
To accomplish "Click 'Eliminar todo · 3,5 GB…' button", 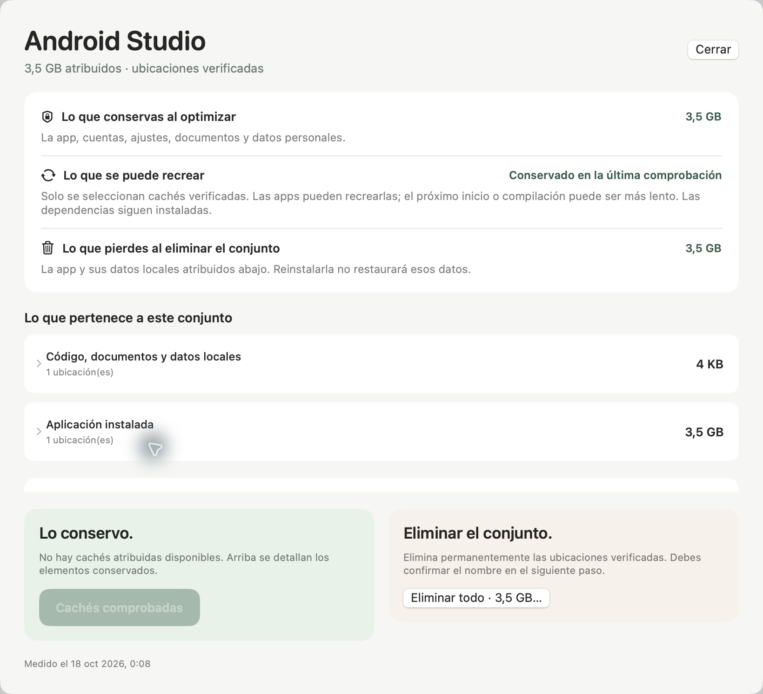I will click(x=476, y=598).
